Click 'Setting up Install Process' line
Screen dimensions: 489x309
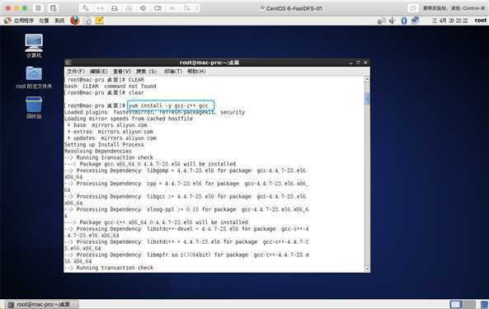point(104,144)
